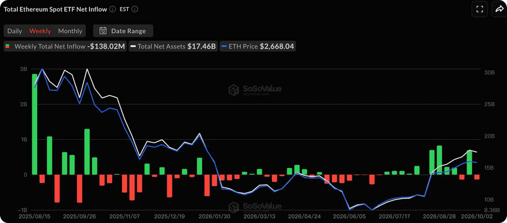Click the -1B left axis label
Image resolution: width=507 pixels, height=223 pixels.
click(x=22, y=210)
